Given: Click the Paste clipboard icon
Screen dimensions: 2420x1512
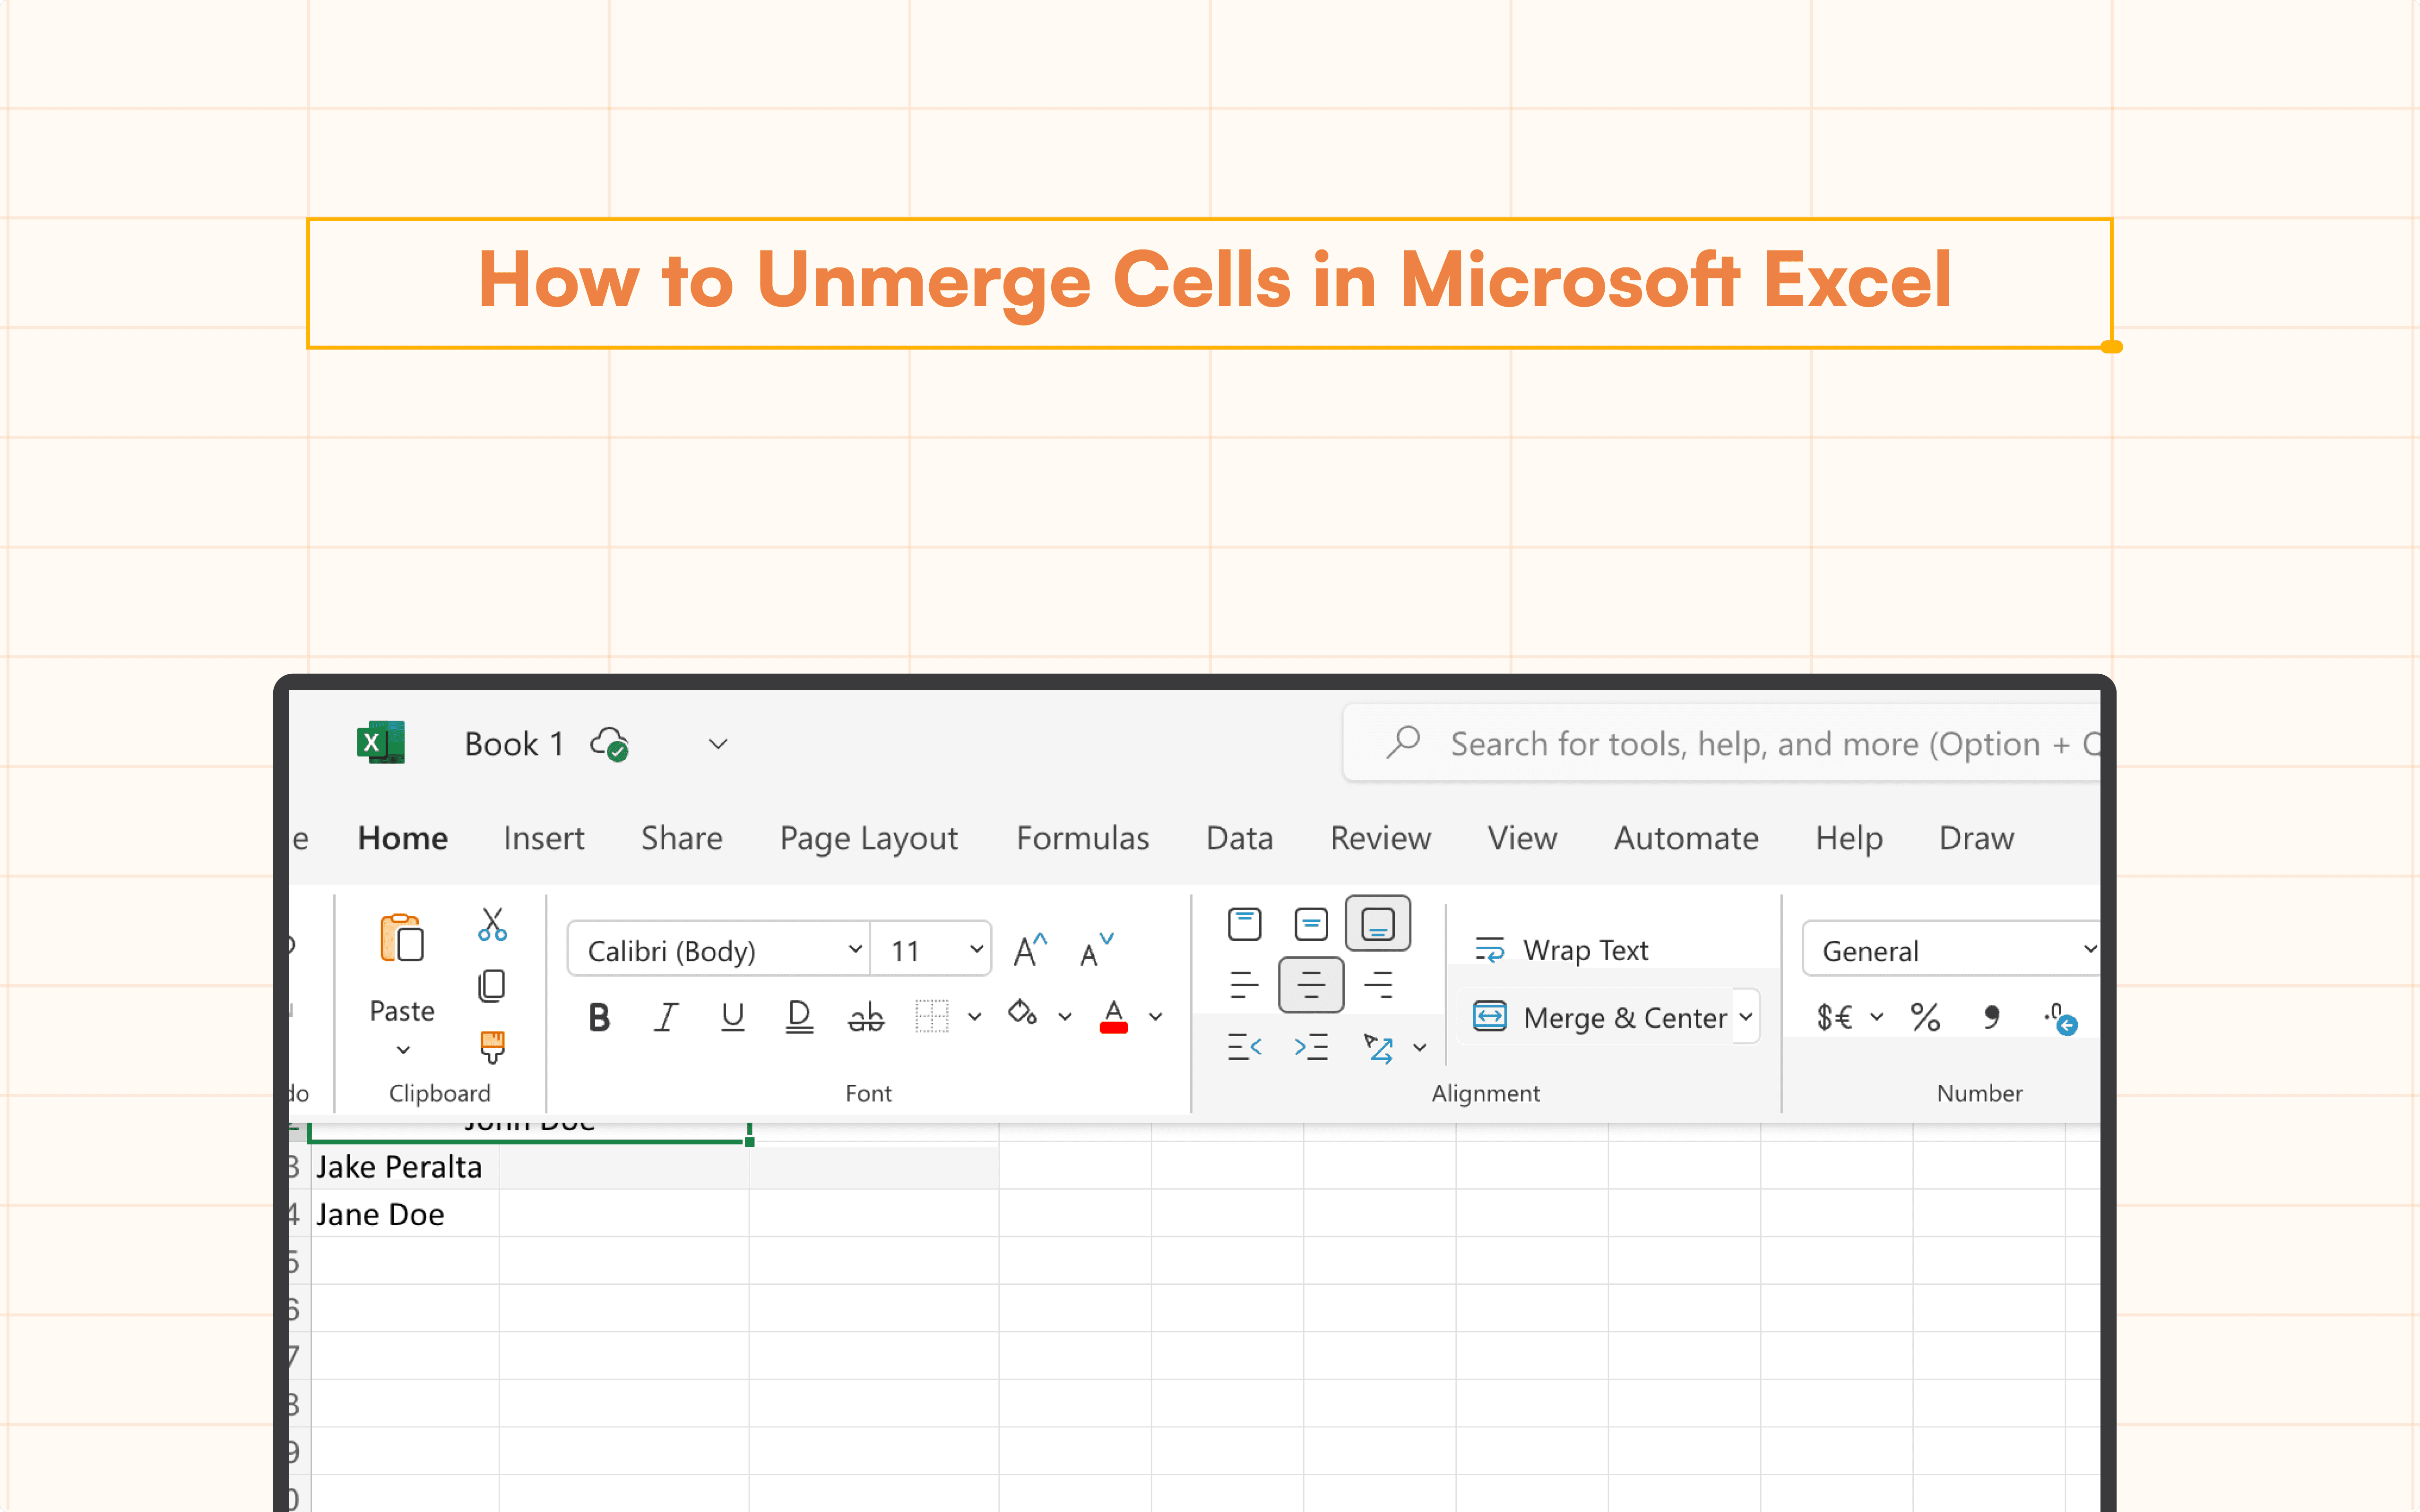Looking at the screenshot, I should tap(402, 938).
